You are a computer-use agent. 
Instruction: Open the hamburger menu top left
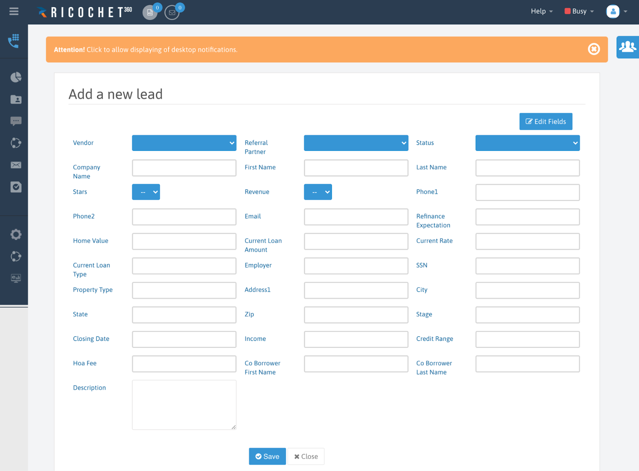pyautogui.click(x=14, y=11)
